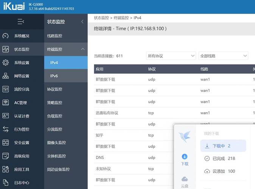
Task: Open 安全设置 in main menu
Action: coord(22,143)
